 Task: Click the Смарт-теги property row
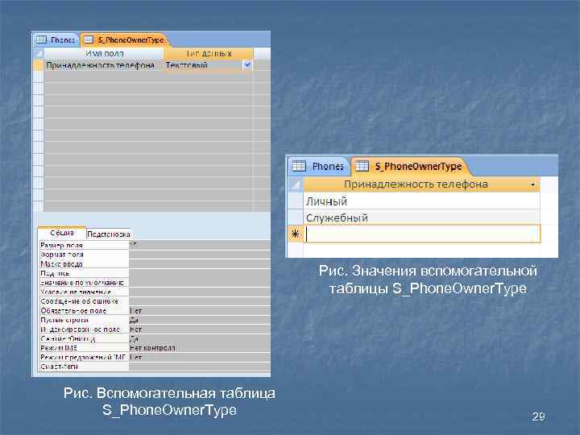click(x=155, y=367)
